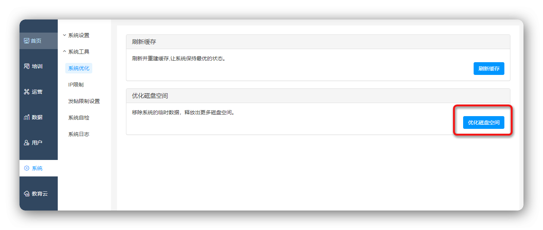Open the 数据 section
Image resolution: width=543 pixels, height=230 pixels.
(39, 117)
